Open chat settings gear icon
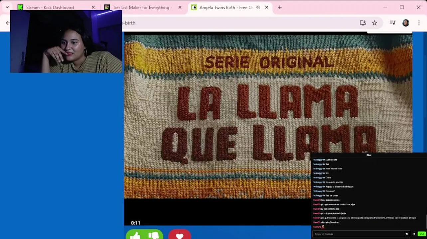Viewport: 427px width, 239px height. tap(414, 234)
